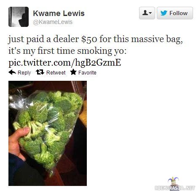The width and height of the screenshot is (196, 191).
Task: Click the jester mascot watermark icon
Action: 173,182
